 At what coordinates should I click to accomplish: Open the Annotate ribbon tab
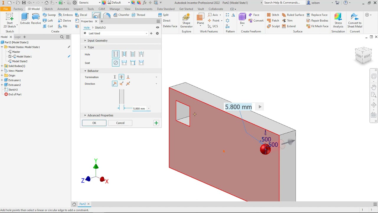click(x=63, y=9)
